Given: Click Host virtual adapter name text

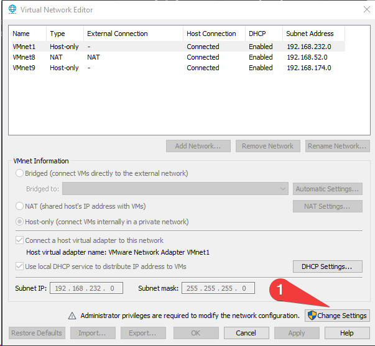Looking at the screenshot, I should (118, 252).
